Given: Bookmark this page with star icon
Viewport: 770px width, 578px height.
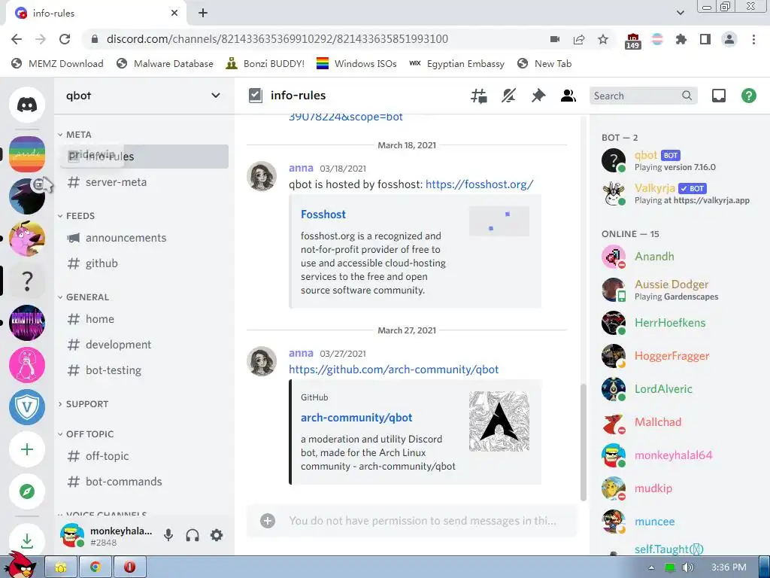Looking at the screenshot, I should point(603,39).
